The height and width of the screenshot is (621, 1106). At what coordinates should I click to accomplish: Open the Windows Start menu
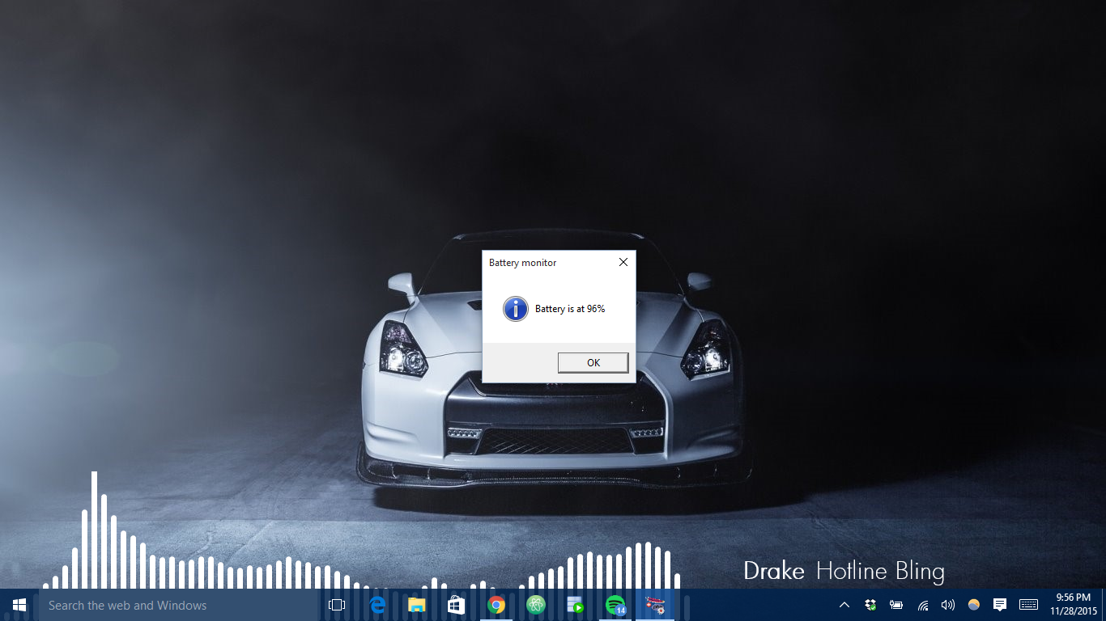point(19,605)
